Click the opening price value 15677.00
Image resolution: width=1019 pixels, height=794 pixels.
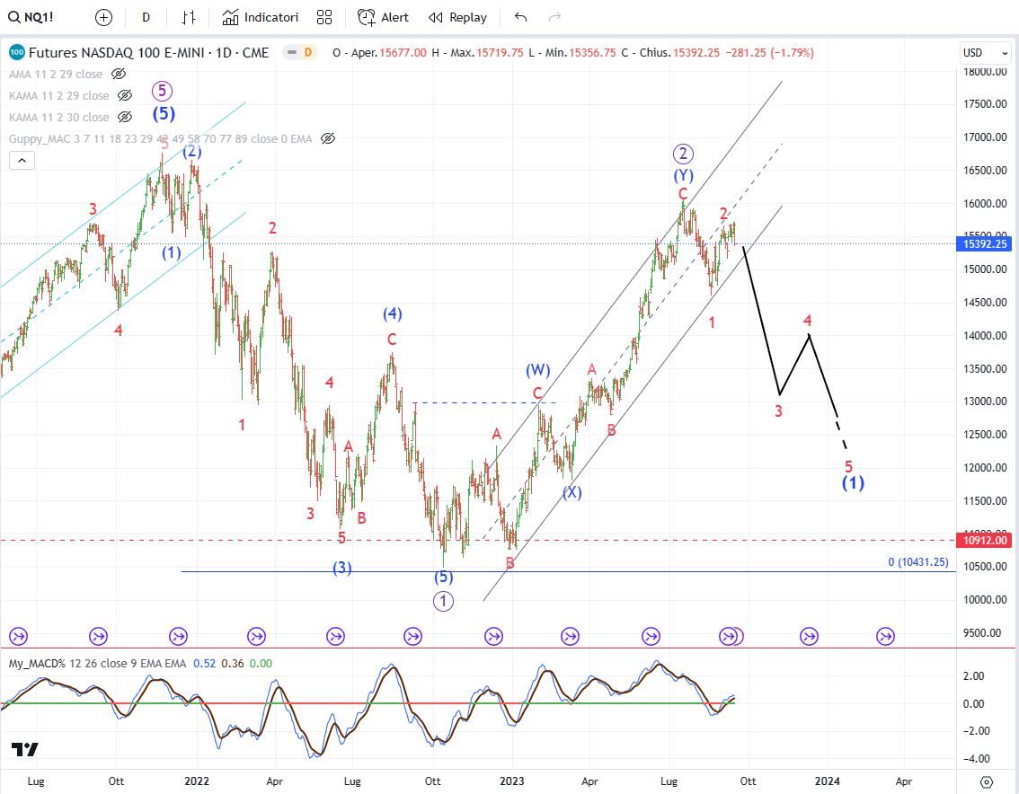click(403, 53)
